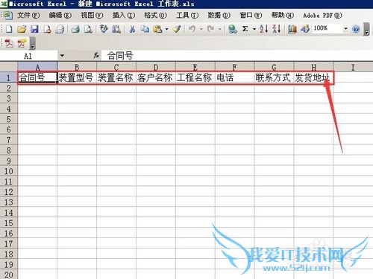Expand the Undo history dropdown arrow
Image resolution: width=373 pixels, height=279 pixels.
coord(201,29)
